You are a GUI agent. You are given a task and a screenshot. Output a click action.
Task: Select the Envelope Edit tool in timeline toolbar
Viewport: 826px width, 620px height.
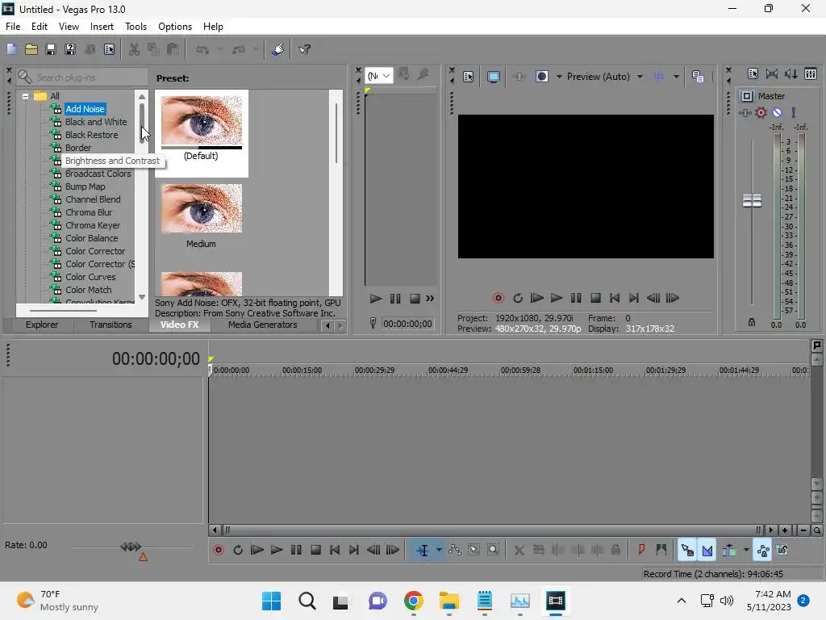point(455,551)
